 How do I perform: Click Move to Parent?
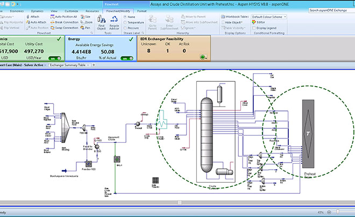click(193, 17)
